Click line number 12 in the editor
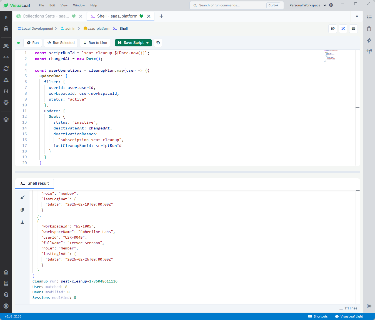 (24, 117)
